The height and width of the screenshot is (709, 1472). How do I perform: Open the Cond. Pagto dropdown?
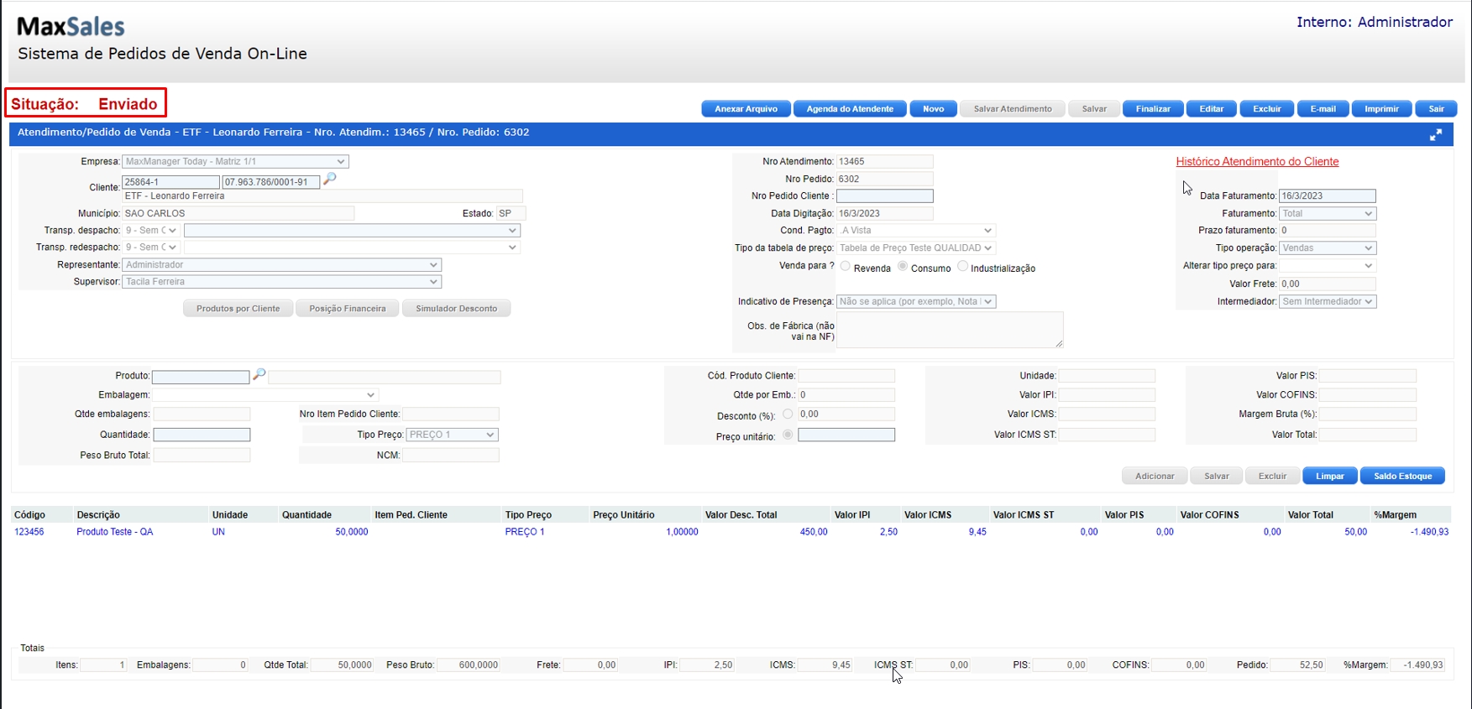pyautogui.click(x=916, y=230)
